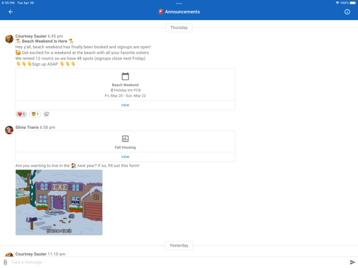
Task: Add a new emoji reaction
Action: 46,114
